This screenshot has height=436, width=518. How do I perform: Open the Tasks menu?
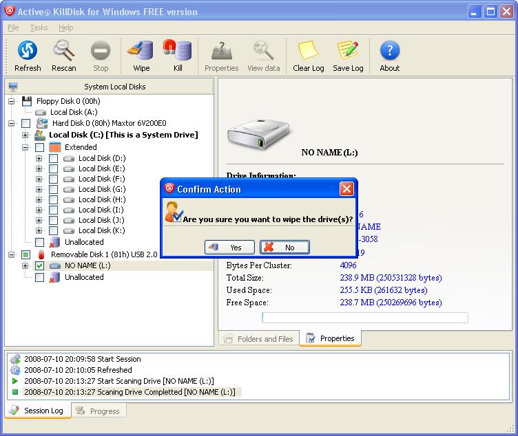coord(39,28)
